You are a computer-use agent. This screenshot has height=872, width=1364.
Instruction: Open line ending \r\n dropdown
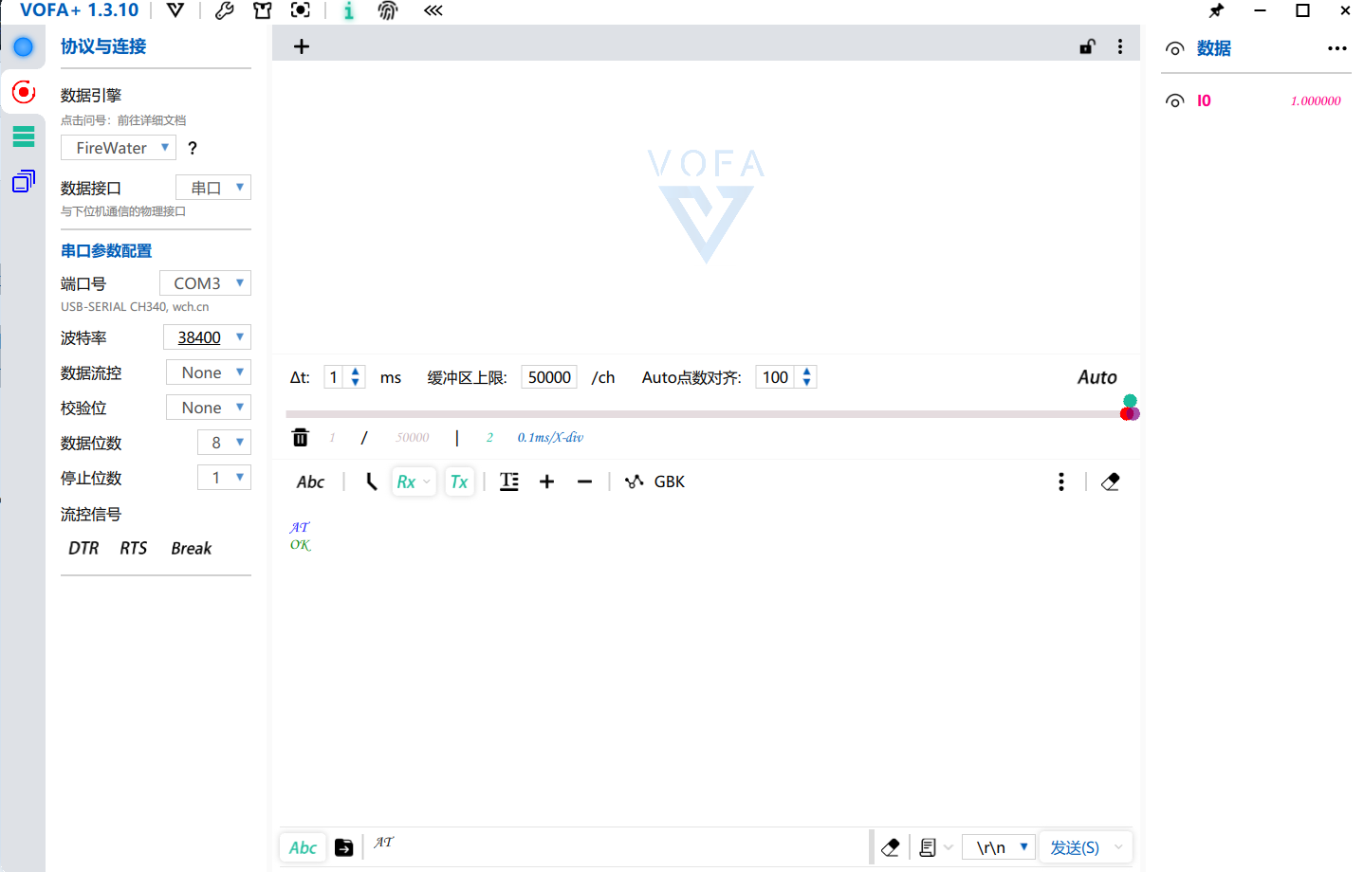999,847
